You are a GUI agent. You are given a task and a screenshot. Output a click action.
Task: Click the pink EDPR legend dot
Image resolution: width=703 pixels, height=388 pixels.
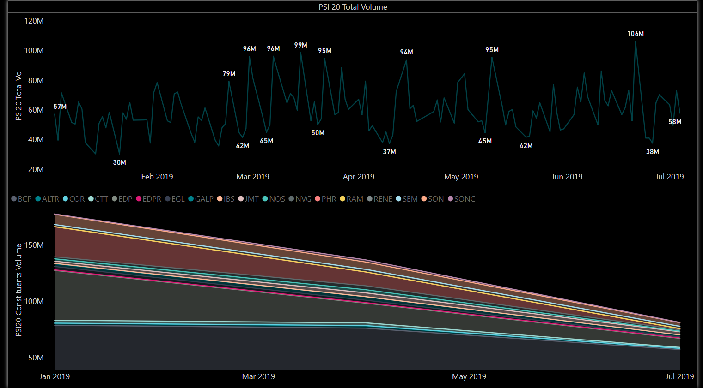click(x=139, y=199)
